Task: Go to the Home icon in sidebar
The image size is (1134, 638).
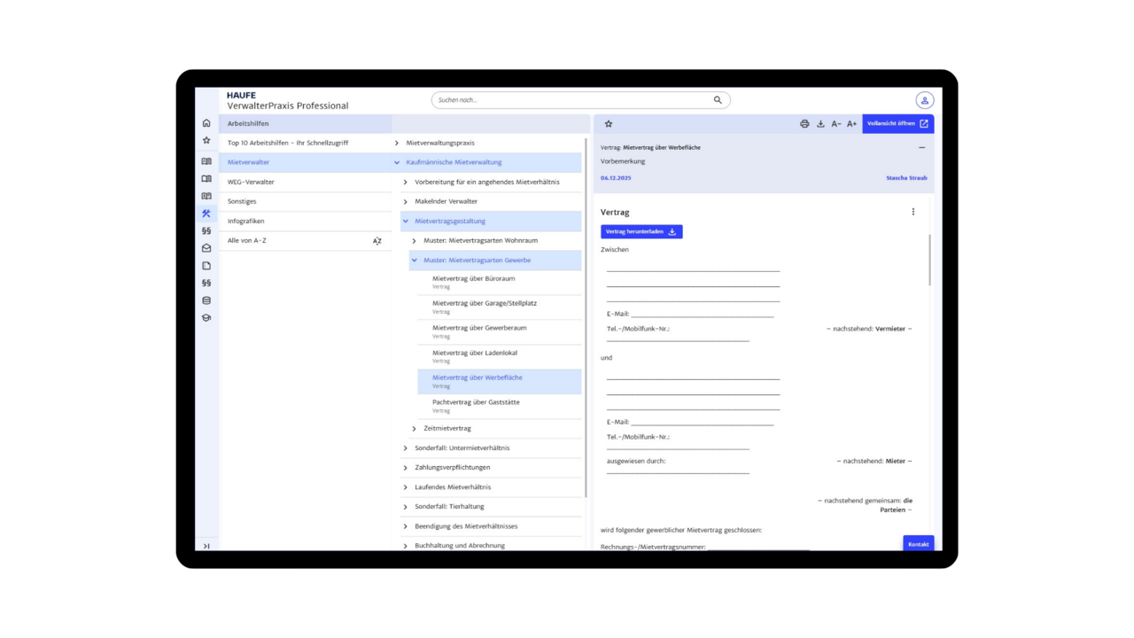Action: (x=206, y=123)
